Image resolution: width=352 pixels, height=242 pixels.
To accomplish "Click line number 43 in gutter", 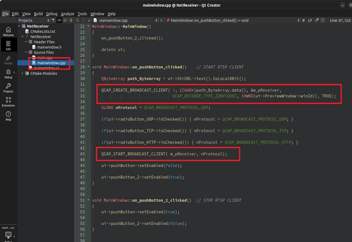I will point(82,154).
